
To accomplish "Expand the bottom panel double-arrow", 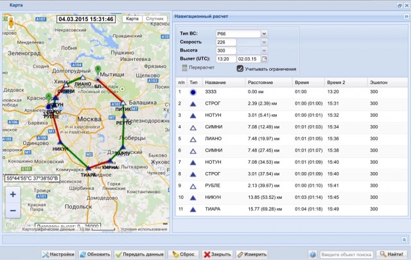I will (404, 239).
